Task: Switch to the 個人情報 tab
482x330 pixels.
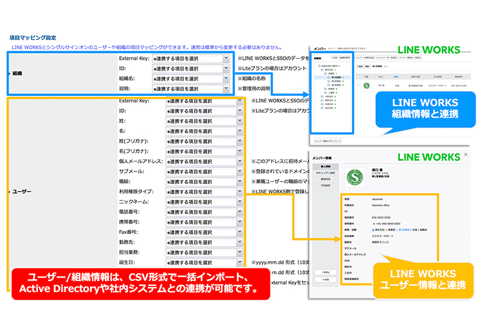Action: (325, 167)
